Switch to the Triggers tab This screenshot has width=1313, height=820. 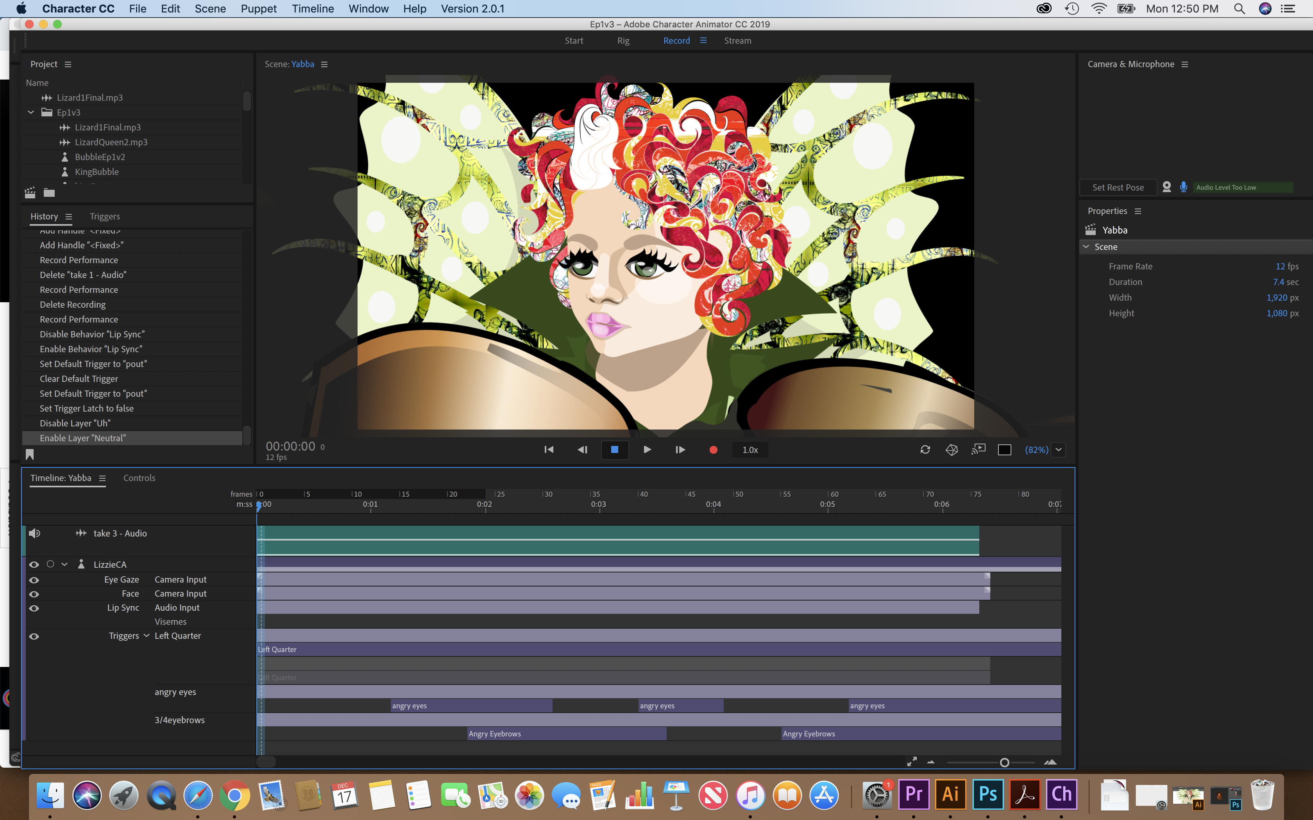105,216
